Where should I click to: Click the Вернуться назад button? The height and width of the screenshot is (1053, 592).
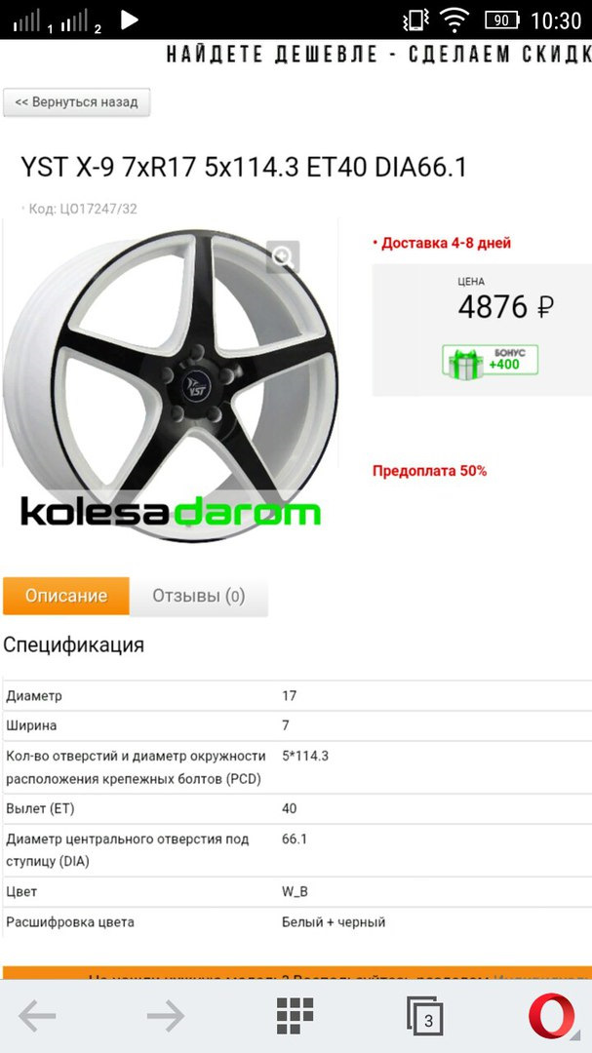77,102
